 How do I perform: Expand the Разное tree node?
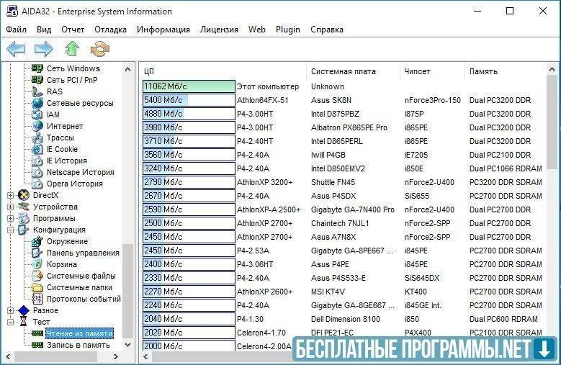pos(10,310)
